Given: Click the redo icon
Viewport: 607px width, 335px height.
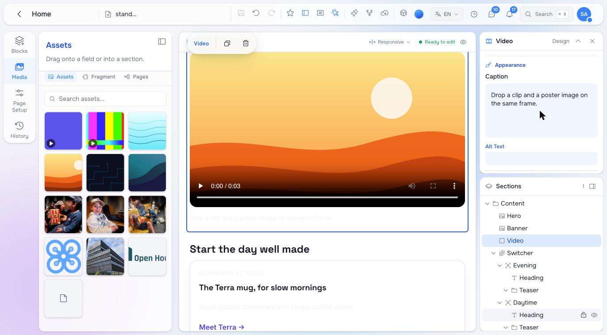Looking at the screenshot, I should 272,13.
